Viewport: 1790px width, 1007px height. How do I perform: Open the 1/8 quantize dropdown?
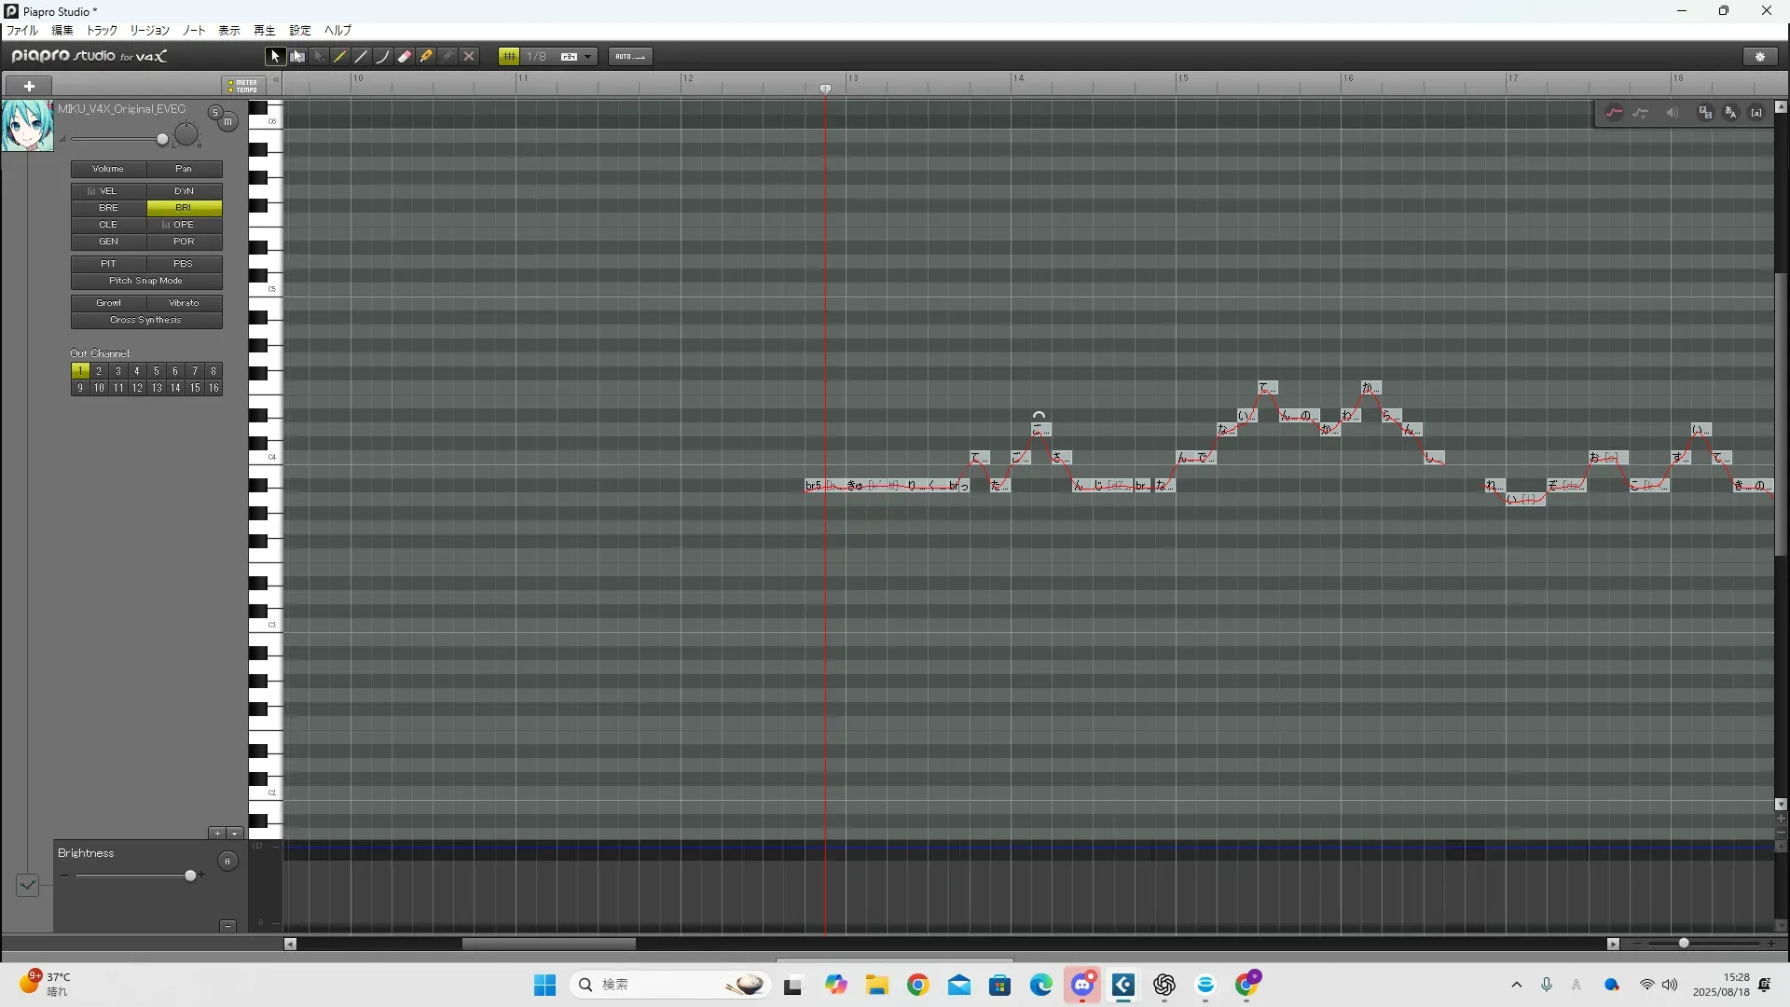(x=587, y=57)
